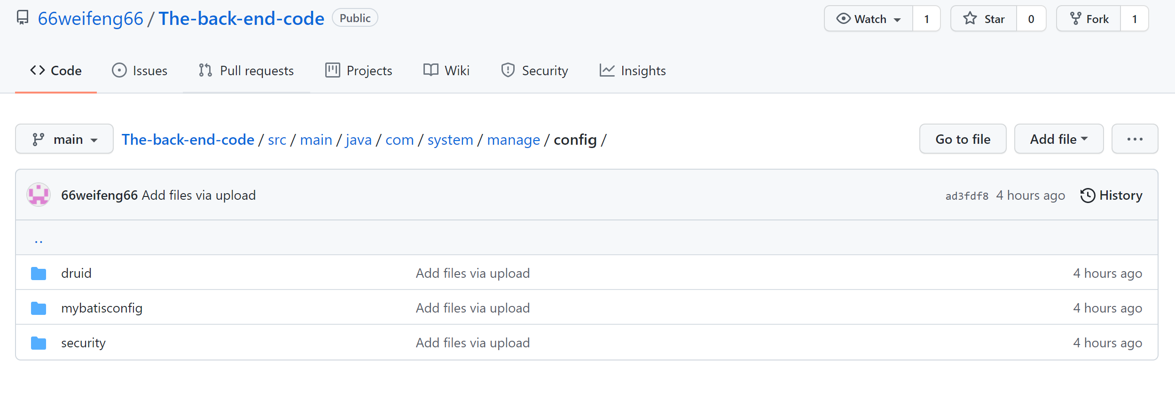
Task: Go up to parent directory via the two dots
Action: pyautogui.click(x=39, y=241)
